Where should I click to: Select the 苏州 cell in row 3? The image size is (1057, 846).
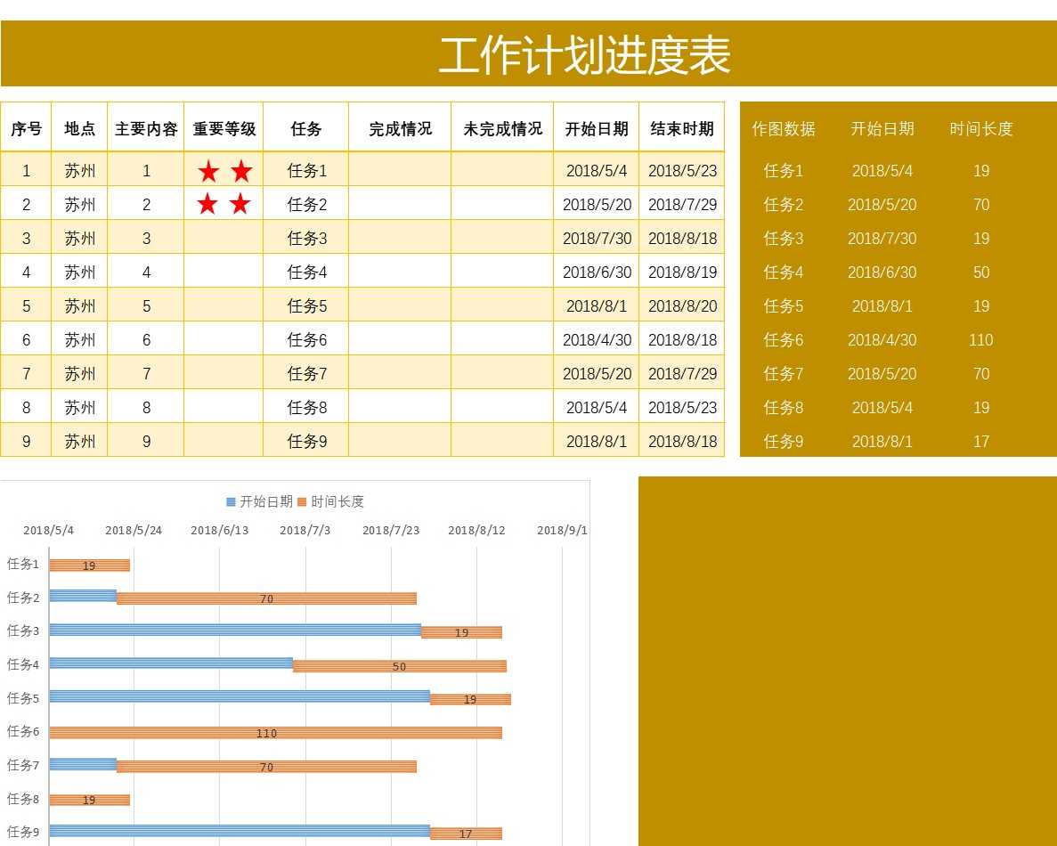[x=79, y=238]
